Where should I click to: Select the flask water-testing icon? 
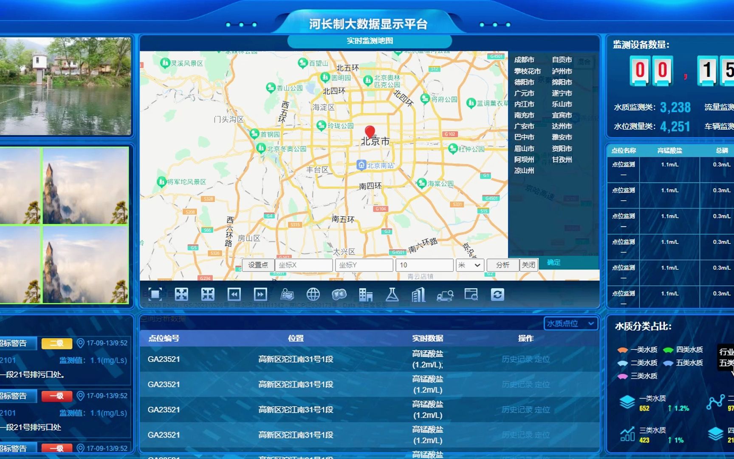392,294
